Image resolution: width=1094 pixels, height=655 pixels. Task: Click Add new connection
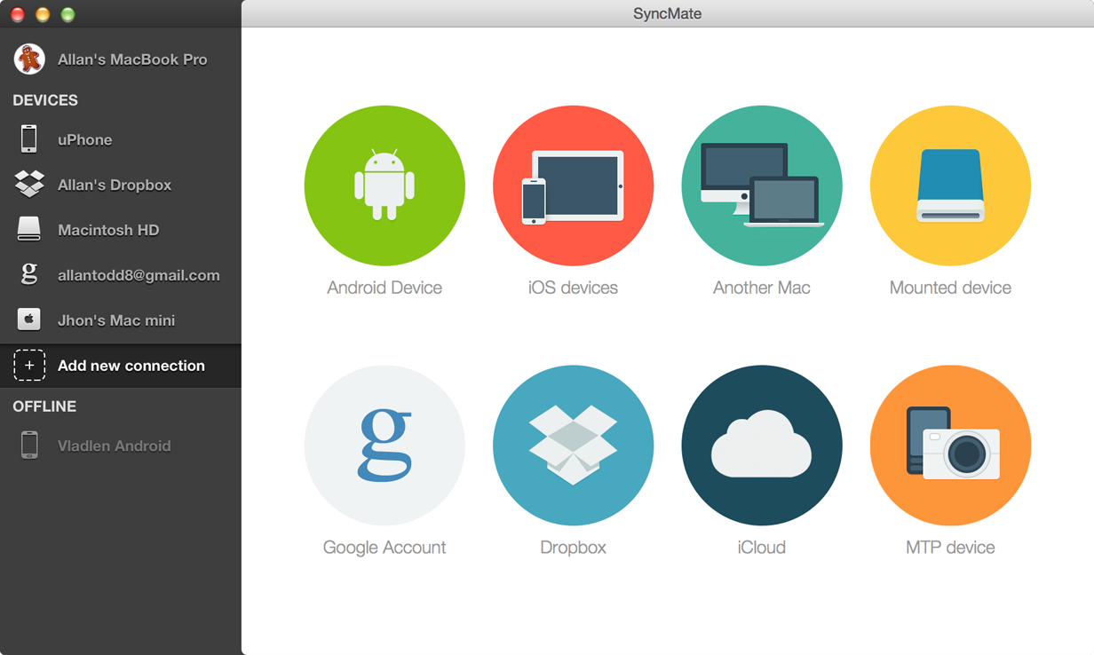130,366
